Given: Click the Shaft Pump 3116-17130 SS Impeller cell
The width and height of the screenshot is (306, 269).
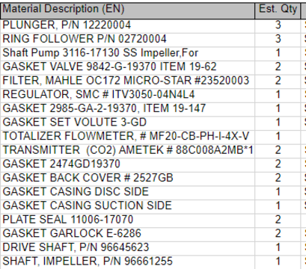Looking at the screenshot, I should pos(128,53).
